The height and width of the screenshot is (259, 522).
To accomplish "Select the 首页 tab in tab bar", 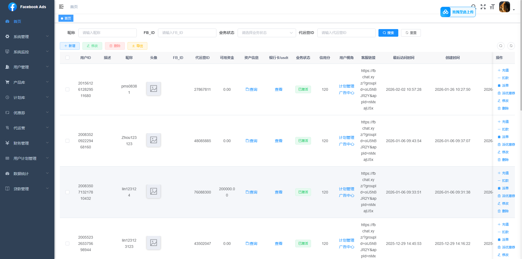I will pyautogui.click(x=66, y=18).
